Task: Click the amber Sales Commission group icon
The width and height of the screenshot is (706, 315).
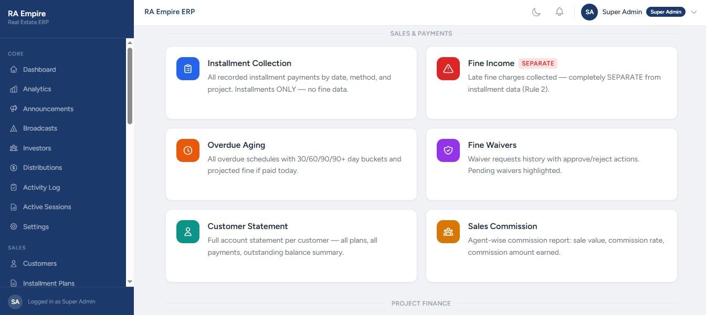Action: (x=448, y=232)
